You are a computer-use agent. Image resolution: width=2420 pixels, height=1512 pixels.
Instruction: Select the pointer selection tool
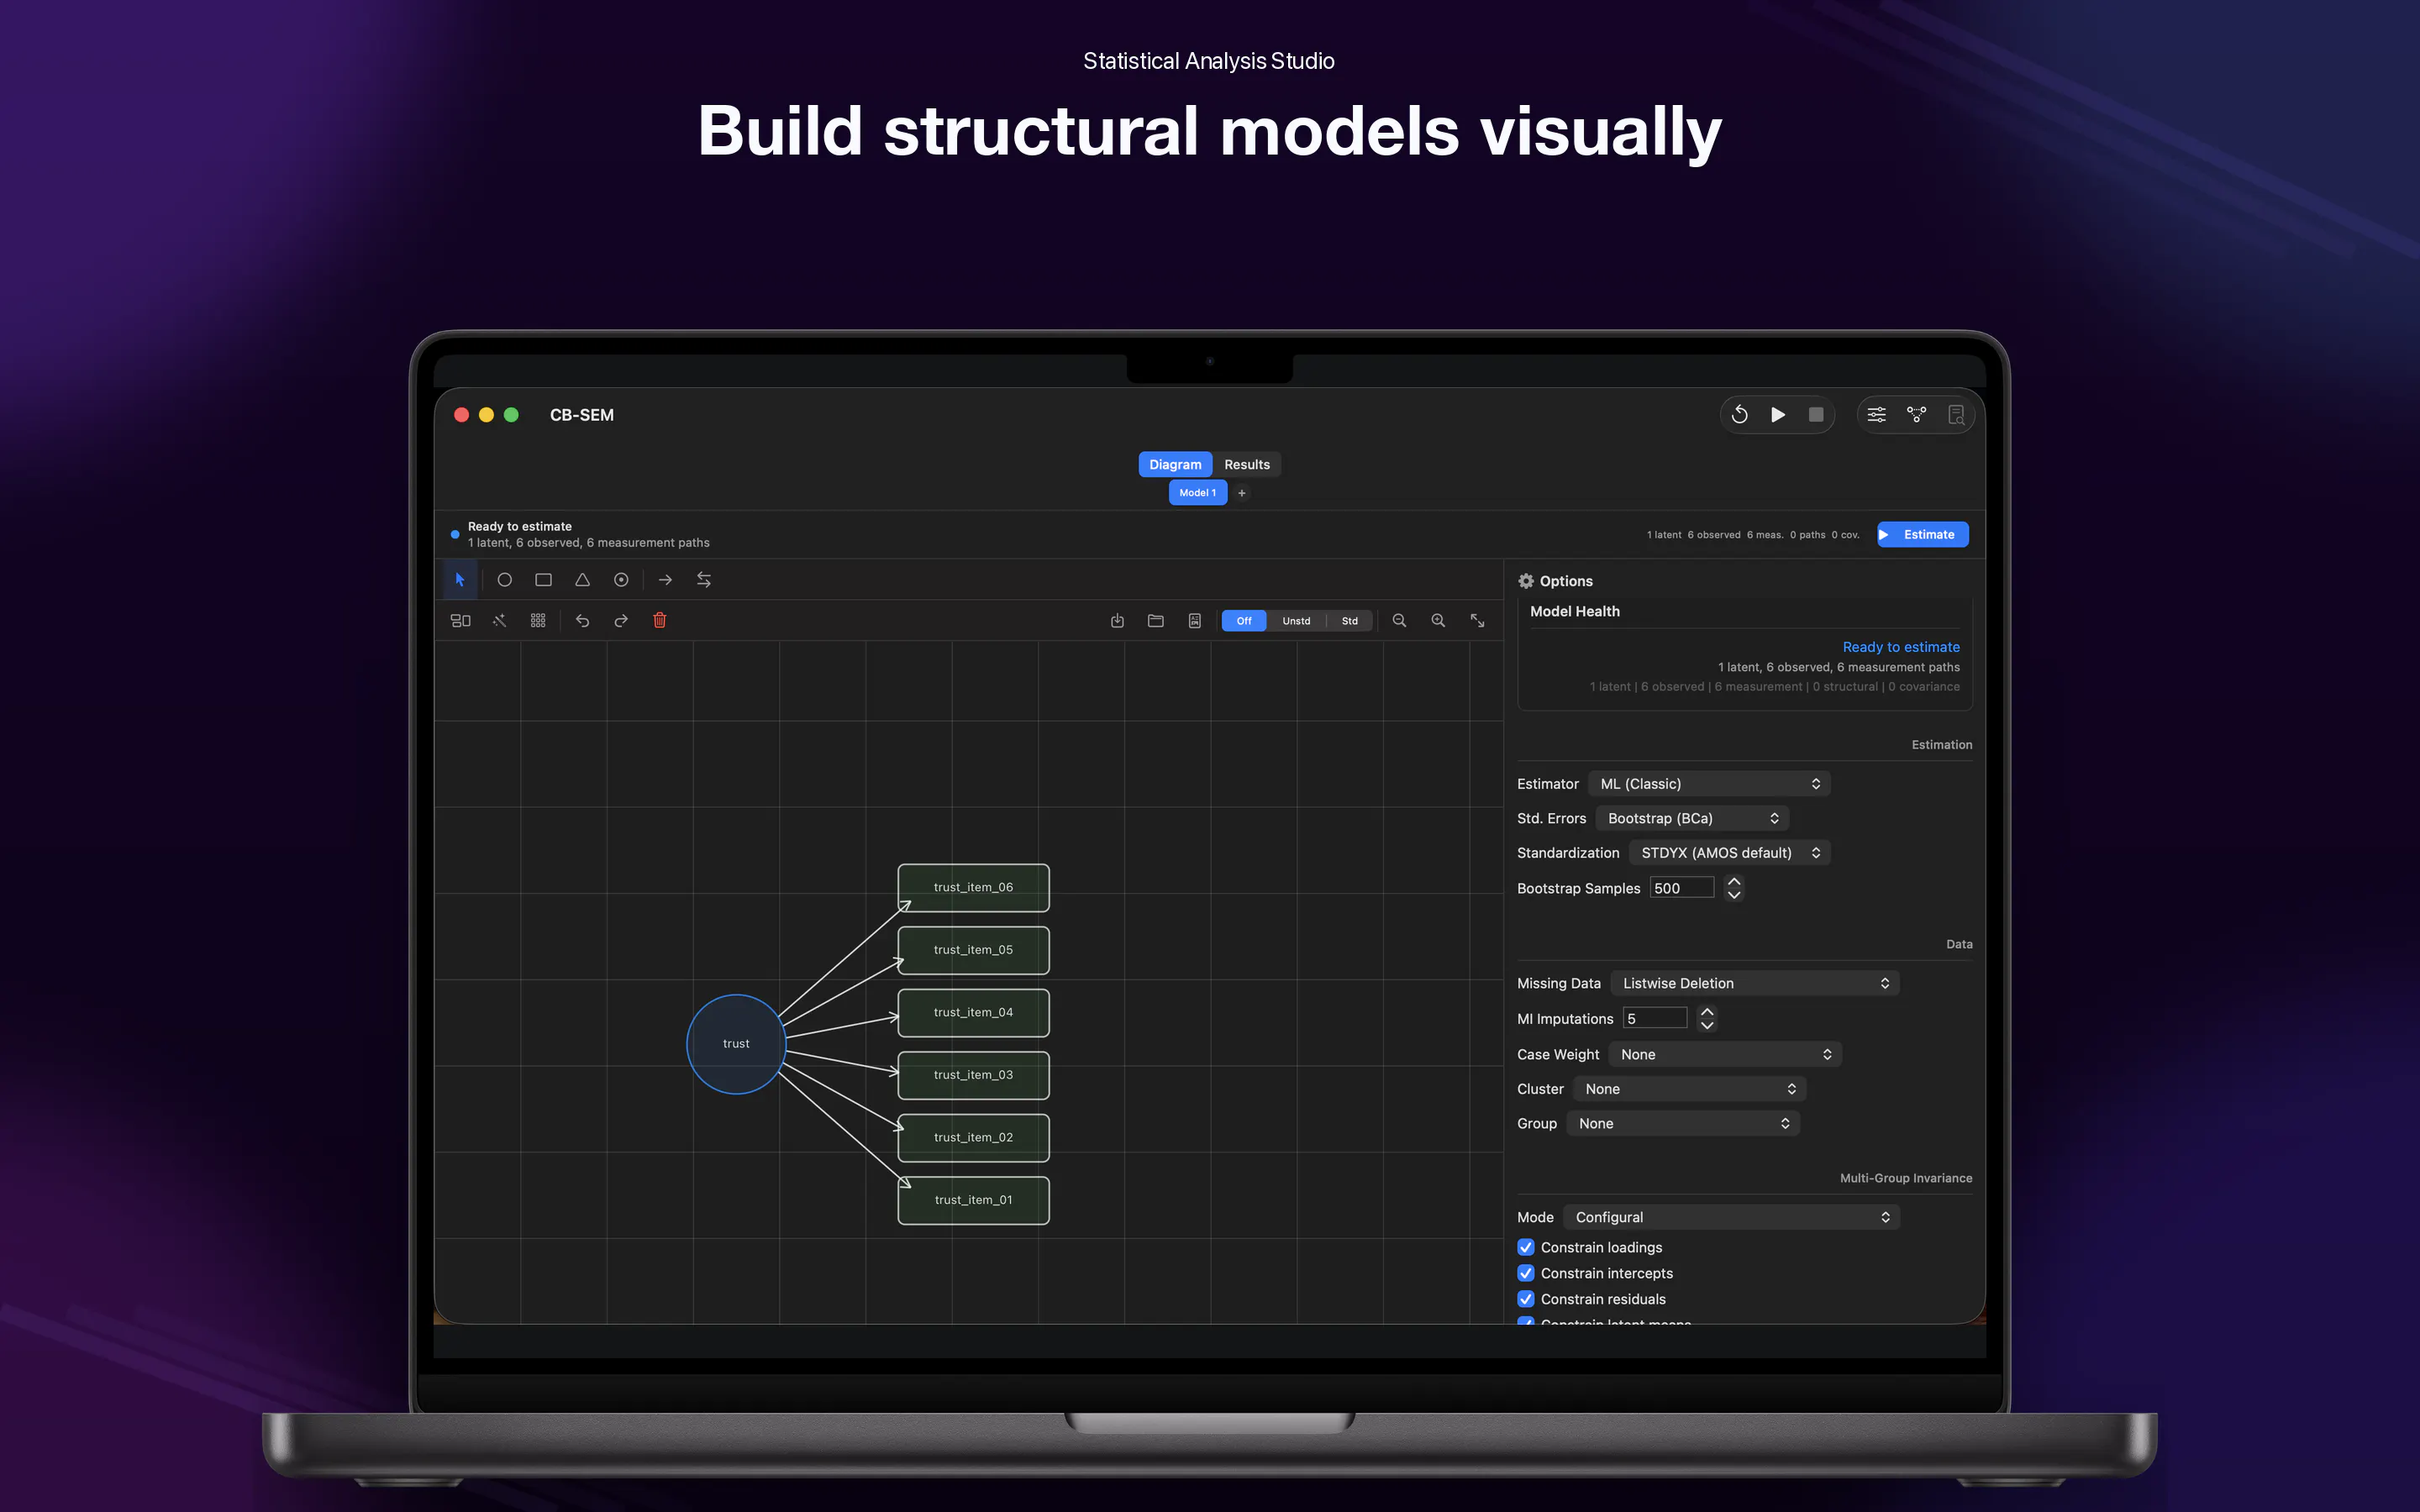[460, 580]
